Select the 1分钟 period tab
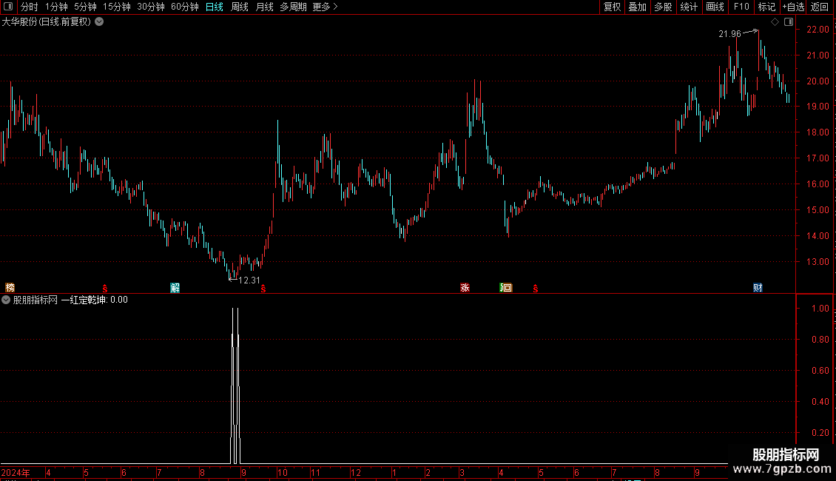 tap(56, 7)
